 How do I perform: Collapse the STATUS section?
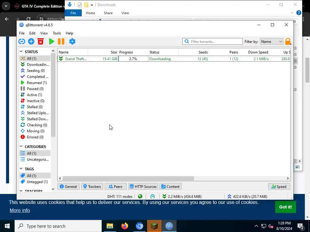(21, 51)
